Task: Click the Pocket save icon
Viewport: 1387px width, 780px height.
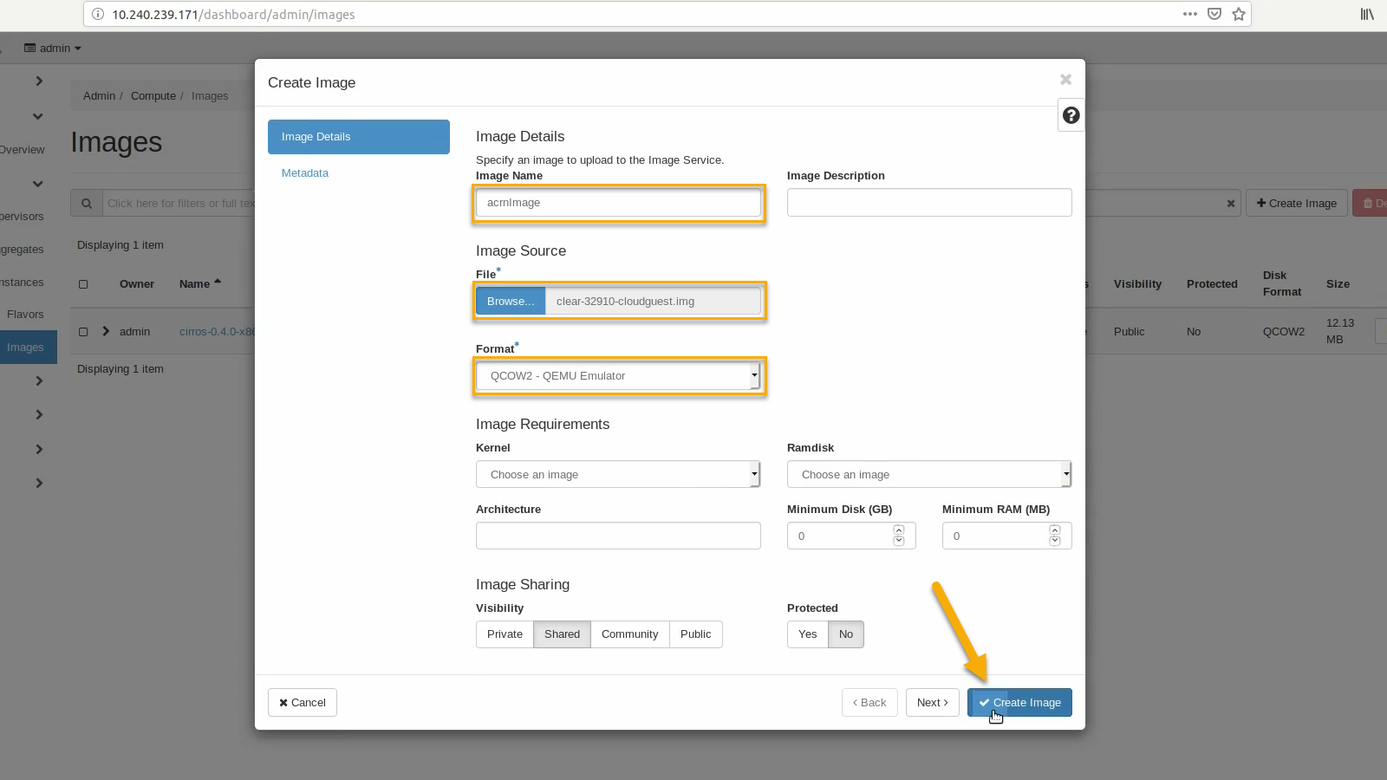Action: [x=1214, y=14]
